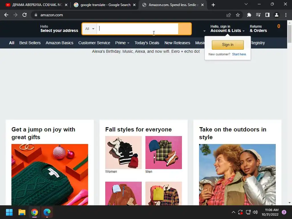292x219 pixels.
Task: Open the Registry nav link
Action: [x=258, y=43]
